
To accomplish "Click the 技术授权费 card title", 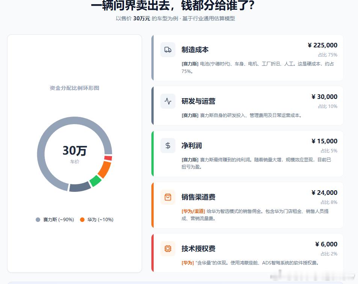I will pyautogui.click(x=198, y=248).
